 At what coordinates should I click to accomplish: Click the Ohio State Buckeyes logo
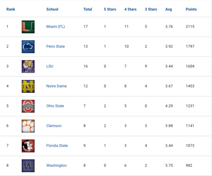[x=28, y=106]
